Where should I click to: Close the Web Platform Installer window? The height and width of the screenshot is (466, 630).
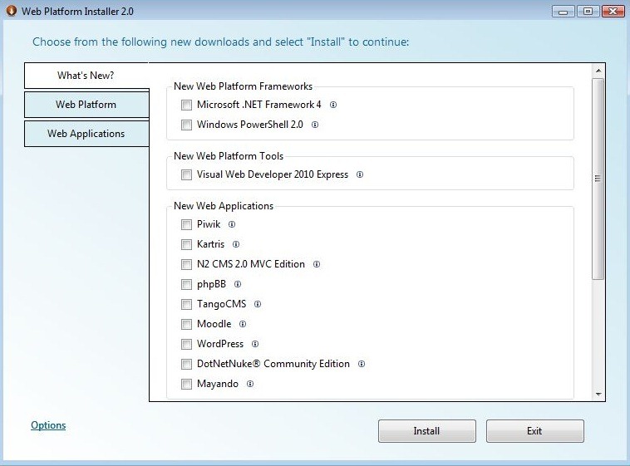[x=613, y=12]
